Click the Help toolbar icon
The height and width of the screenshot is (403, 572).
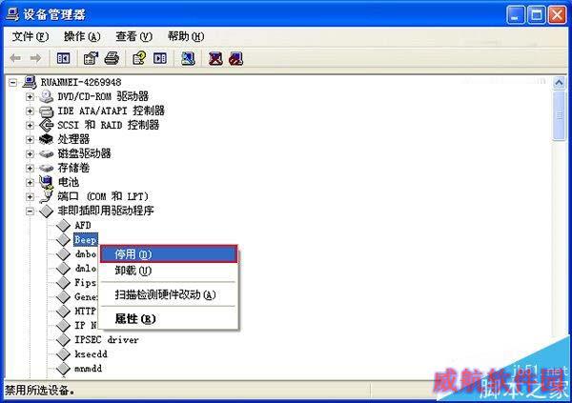[x=139, y=58]
